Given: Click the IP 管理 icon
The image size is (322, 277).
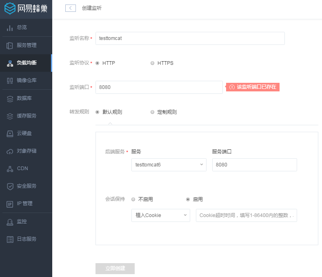Looking at the screenshot, I should [x=10, y=204].
